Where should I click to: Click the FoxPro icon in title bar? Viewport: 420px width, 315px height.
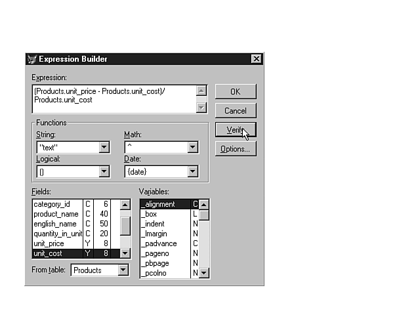click(x=31, y=59)
